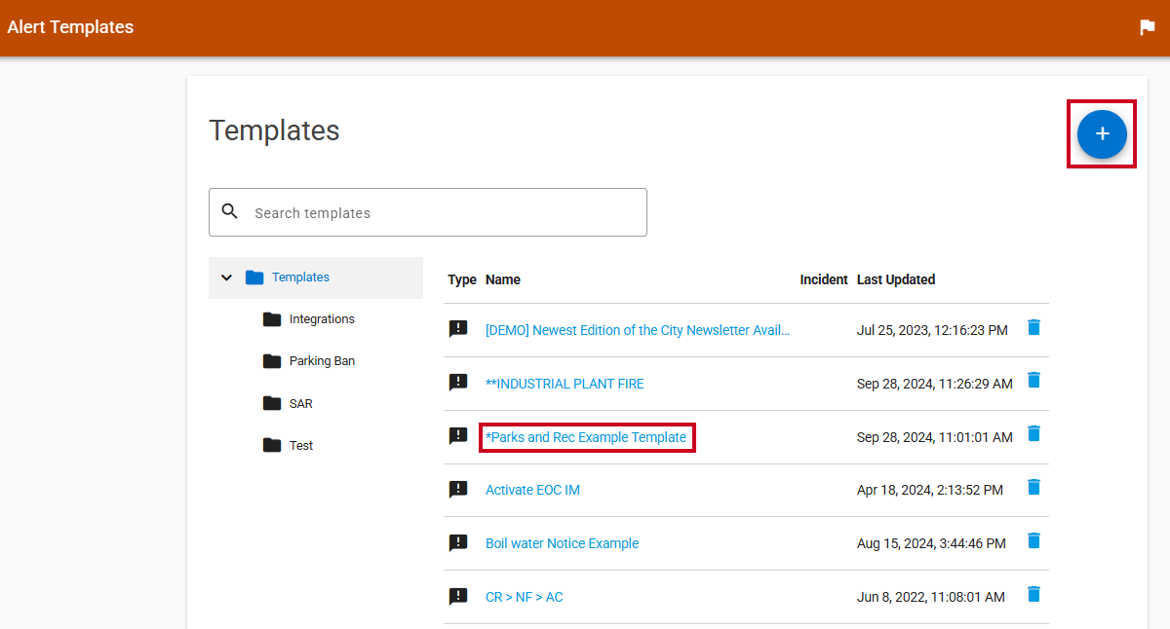This screenshot has width=1170, height=629.
Task: Click the Templates heading
Action: click(274, 130)
